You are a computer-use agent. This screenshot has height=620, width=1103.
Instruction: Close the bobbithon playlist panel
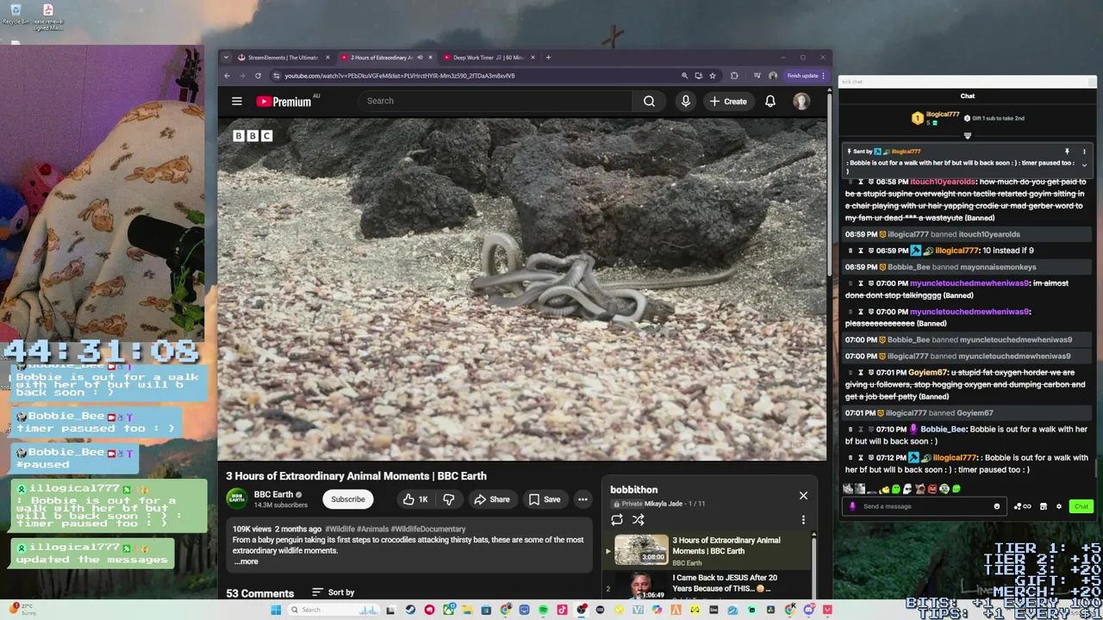click(x=803, y=495)
